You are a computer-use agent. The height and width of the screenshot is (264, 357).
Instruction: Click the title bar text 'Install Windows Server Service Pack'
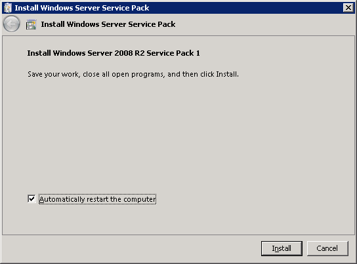82,8
